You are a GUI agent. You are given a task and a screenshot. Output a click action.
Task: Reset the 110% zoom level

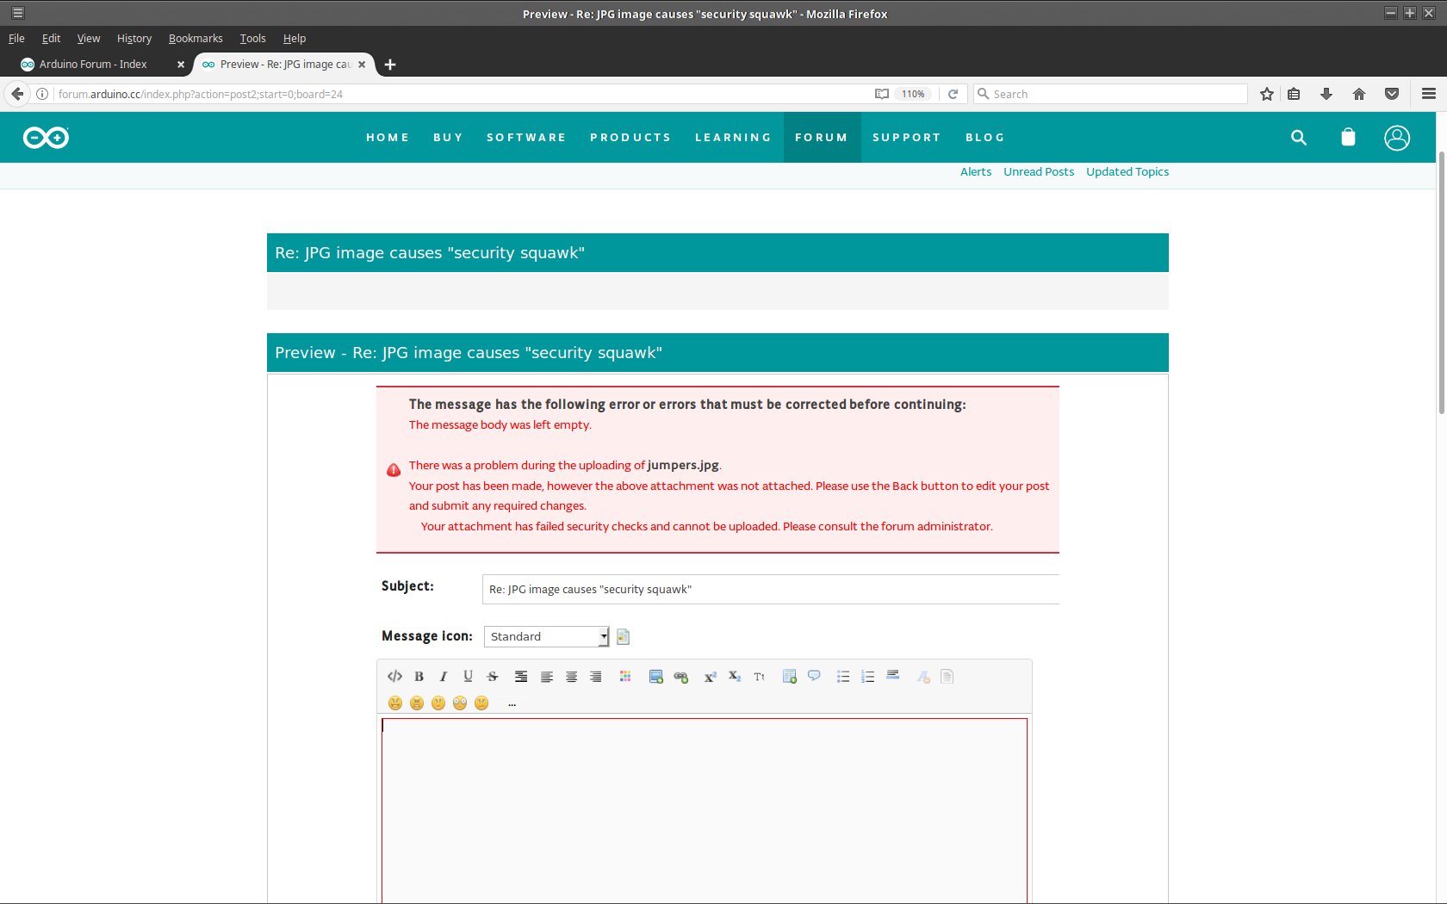click(913, 95)
